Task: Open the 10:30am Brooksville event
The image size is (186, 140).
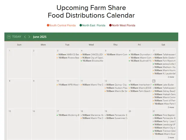Action: click(92, 61)
